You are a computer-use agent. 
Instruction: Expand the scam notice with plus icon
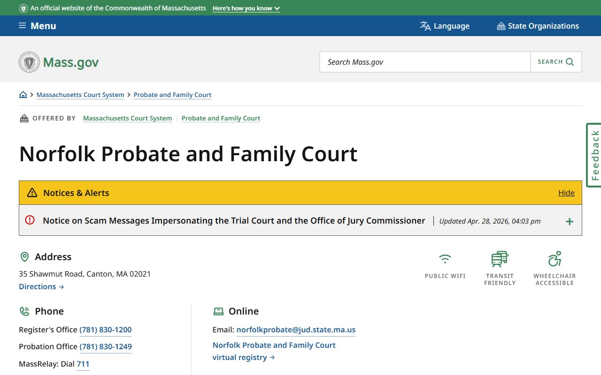pos(570,221)
